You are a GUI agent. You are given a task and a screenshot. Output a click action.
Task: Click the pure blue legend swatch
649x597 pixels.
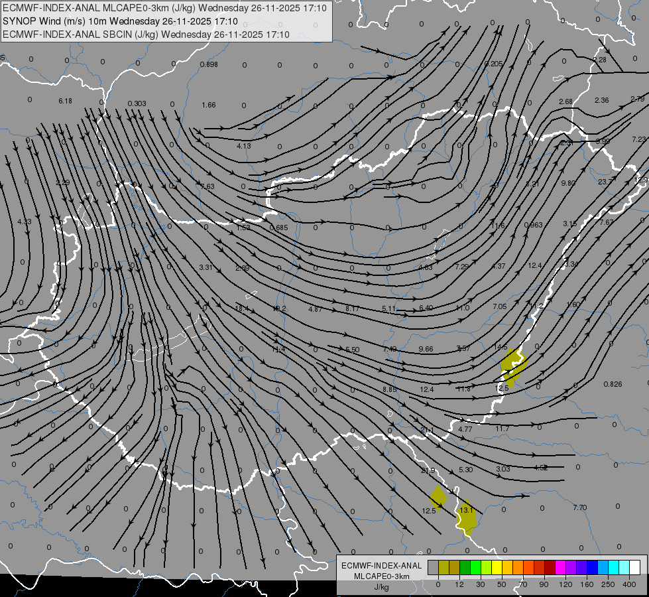click(x=592, y=567)
